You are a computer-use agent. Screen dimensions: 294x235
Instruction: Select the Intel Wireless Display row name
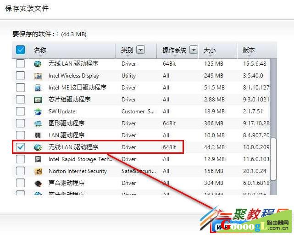point(74,76)
